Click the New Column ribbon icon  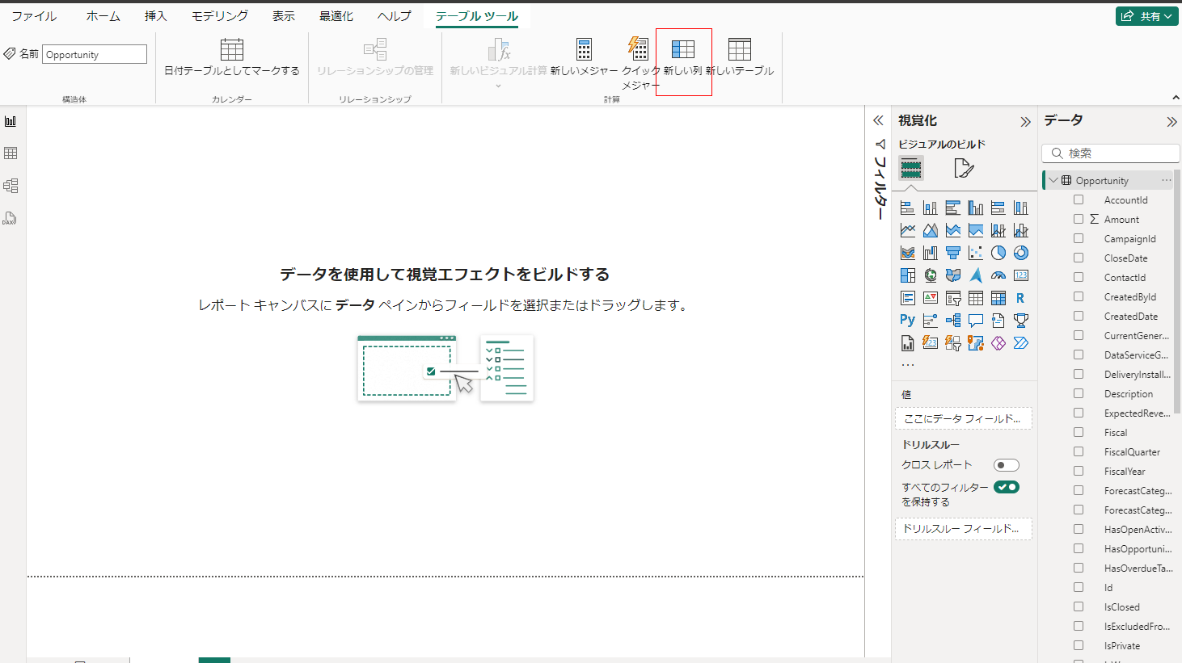coord(683,50)
